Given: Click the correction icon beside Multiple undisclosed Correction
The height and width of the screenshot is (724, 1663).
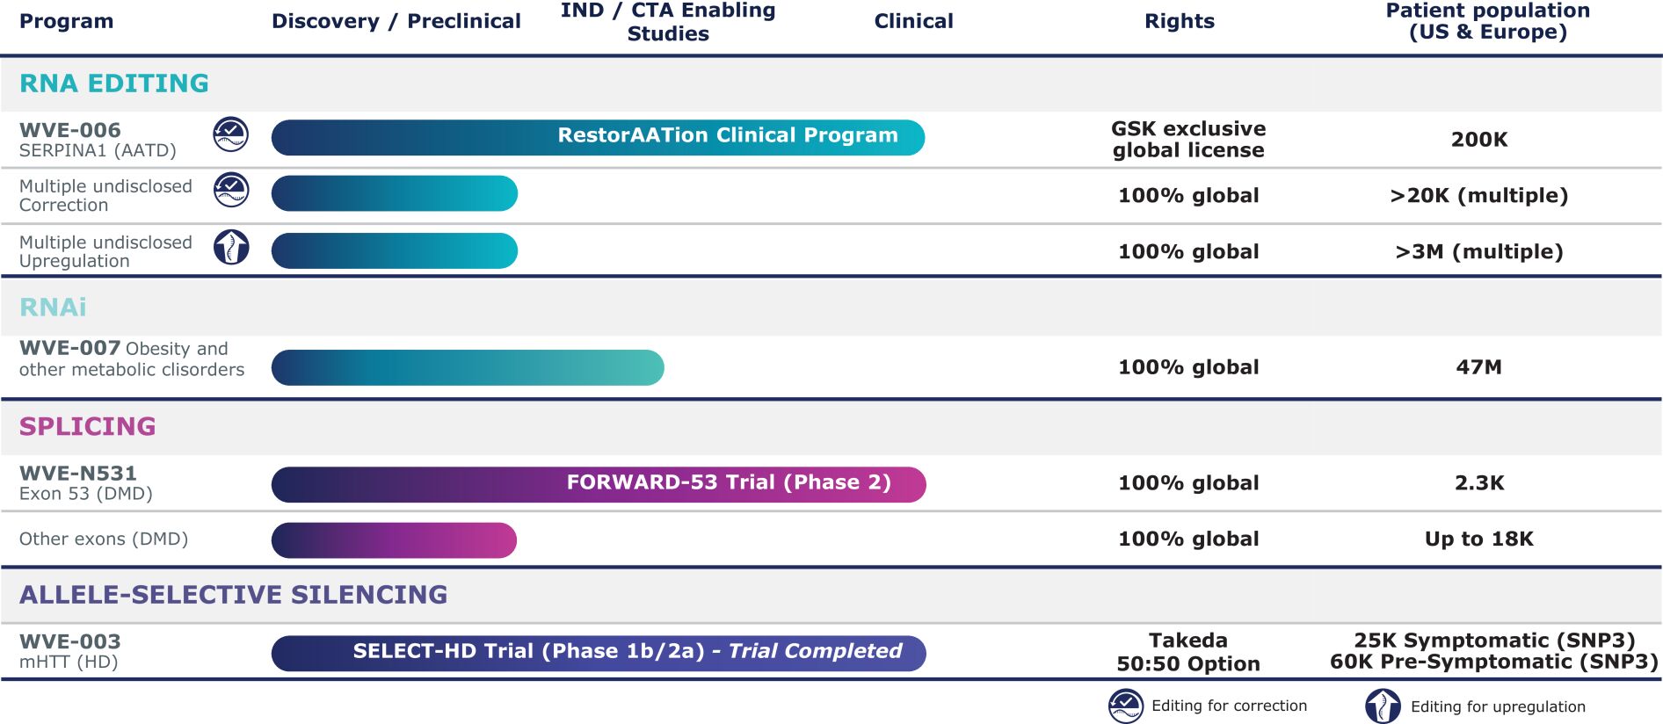Looking at the screenshot, I should [x=231, y=190].
